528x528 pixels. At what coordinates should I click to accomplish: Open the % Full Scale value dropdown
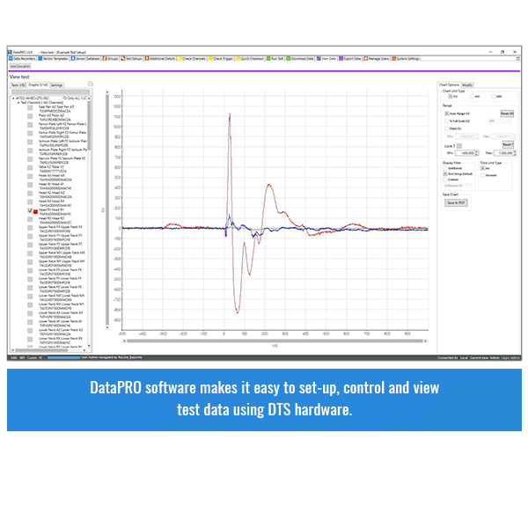tap(500, 121)
